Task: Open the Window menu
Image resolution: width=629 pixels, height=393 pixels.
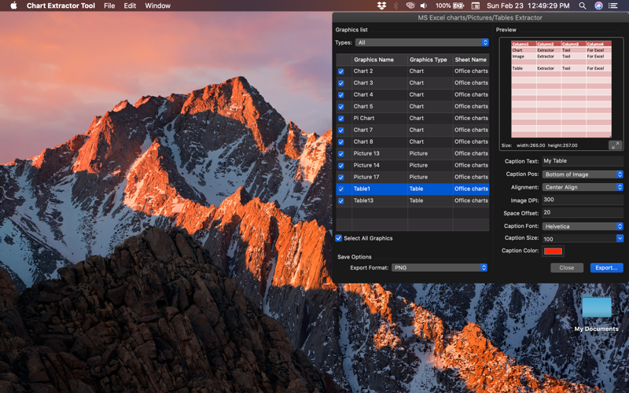Action: click(158, 6)
